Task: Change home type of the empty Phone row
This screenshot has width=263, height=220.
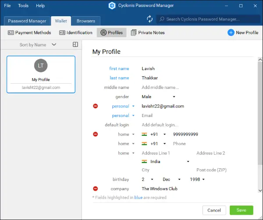Action: click(126, 144)
